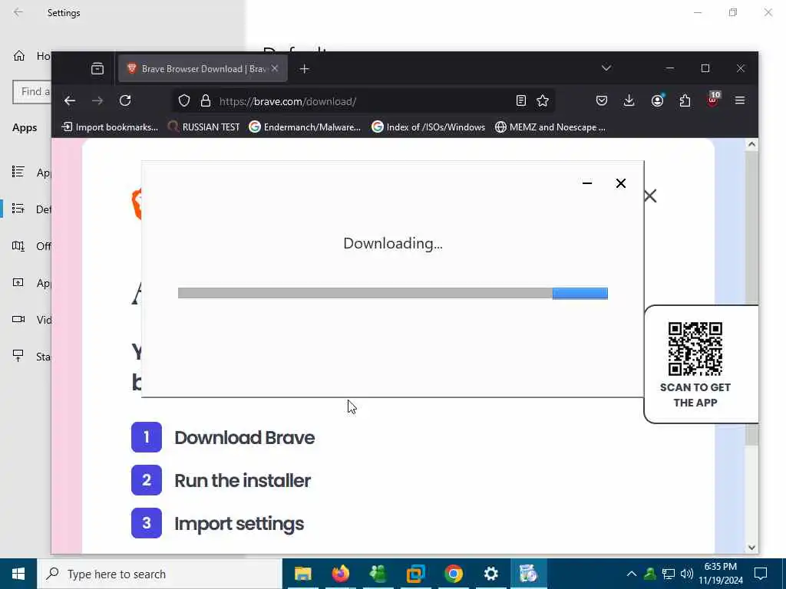
Task: Toggle reader view icon in address bar
Action: [521, 100]
